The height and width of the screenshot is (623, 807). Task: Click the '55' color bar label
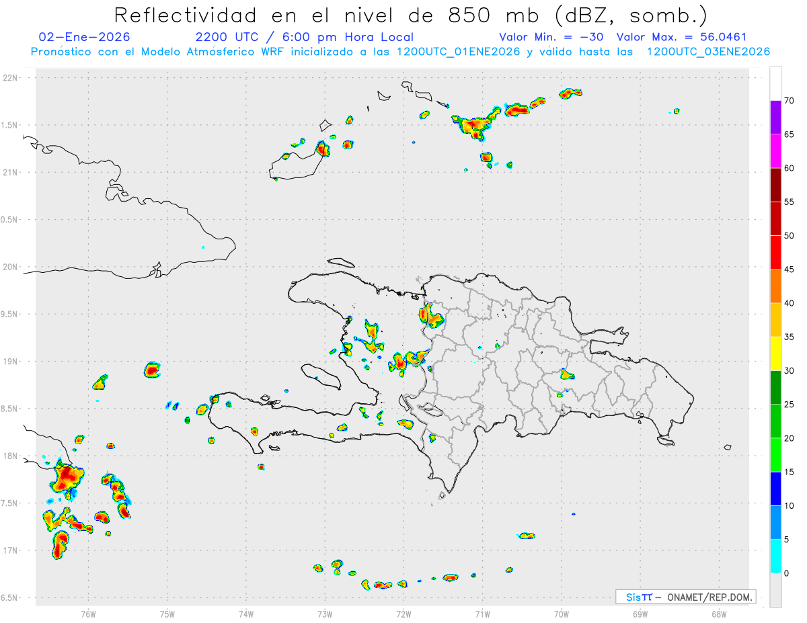tap(790, 202)
